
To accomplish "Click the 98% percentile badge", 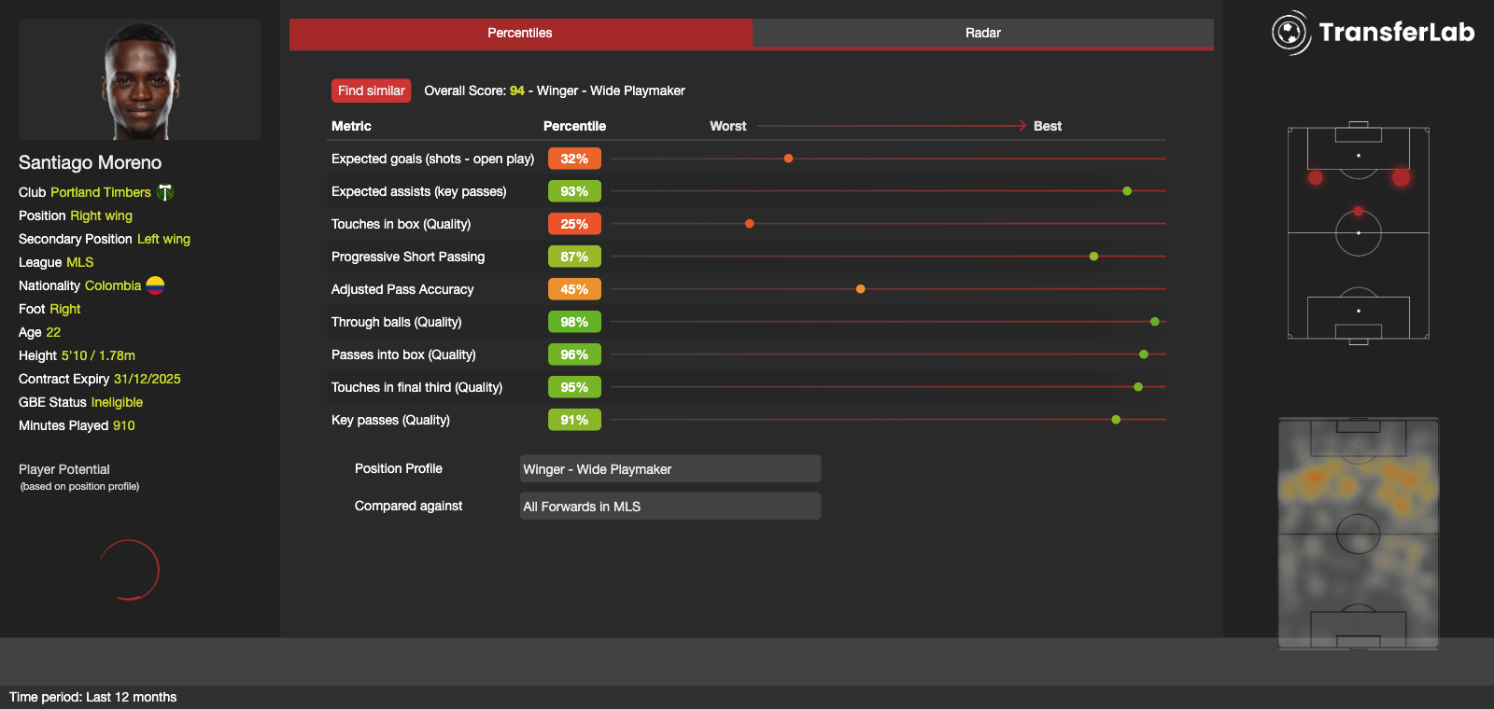I will [574, 322].
